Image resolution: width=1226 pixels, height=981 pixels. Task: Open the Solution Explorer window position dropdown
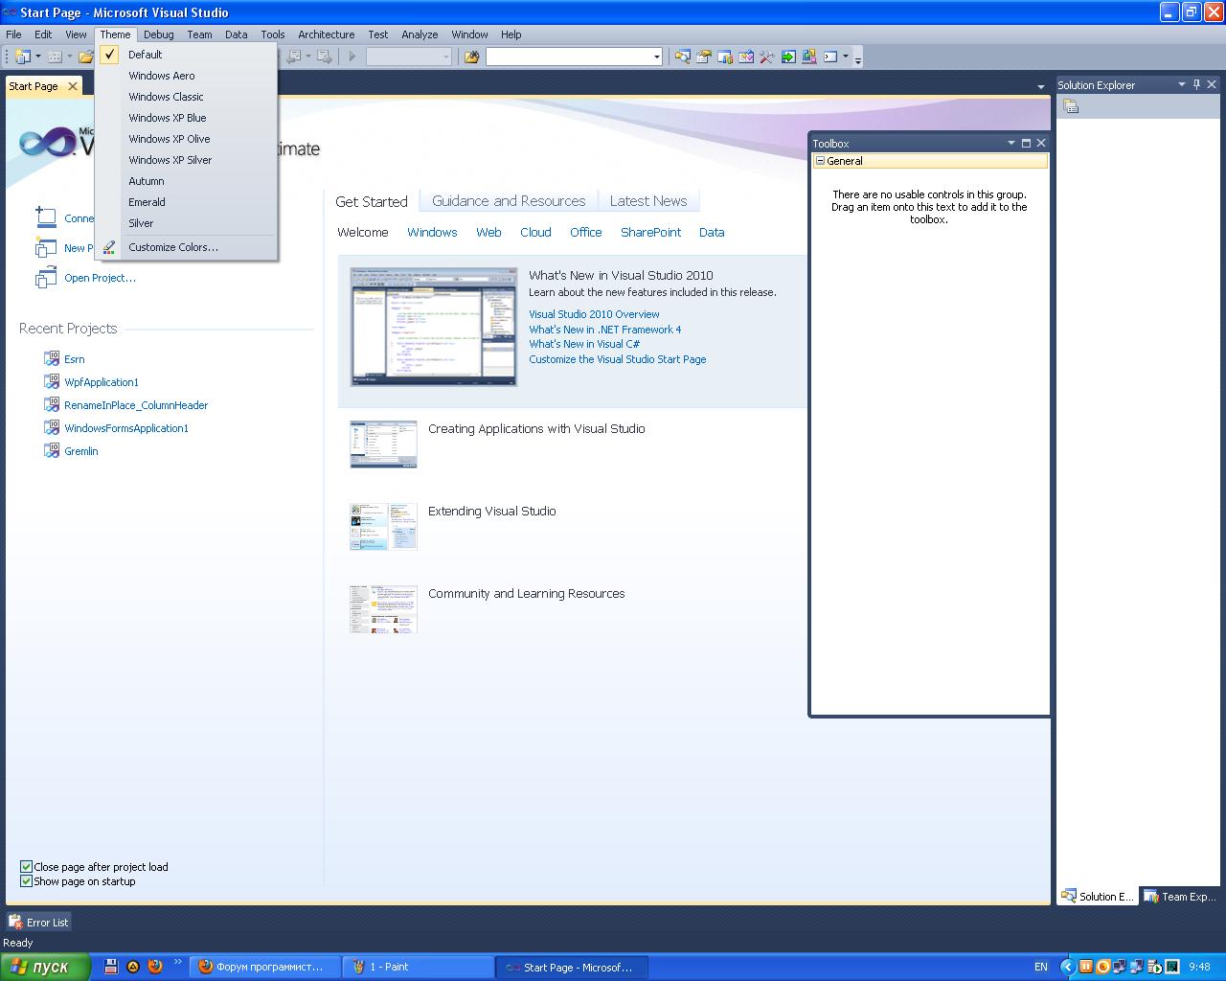click(1181, 84)
